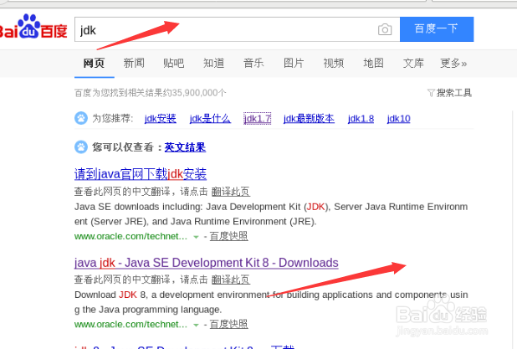Click the jdk1.8 suggestion link

[361, 118]
